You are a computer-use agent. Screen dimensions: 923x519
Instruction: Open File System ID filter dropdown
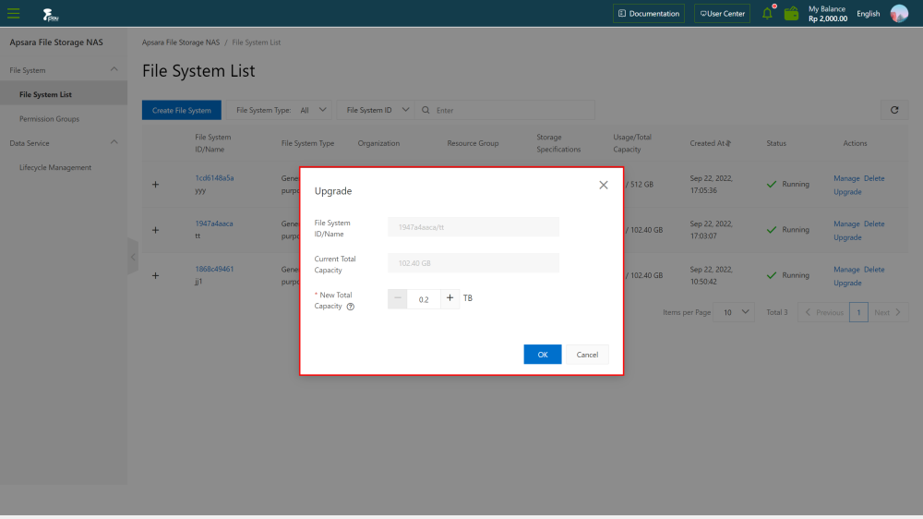tap(376, 110)
